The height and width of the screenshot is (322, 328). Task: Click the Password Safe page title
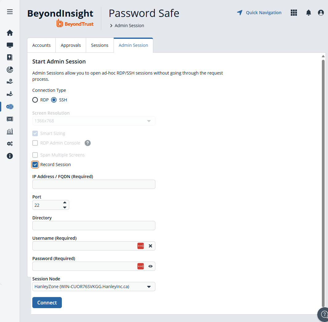pyautogui.click(x=144, y=13)
